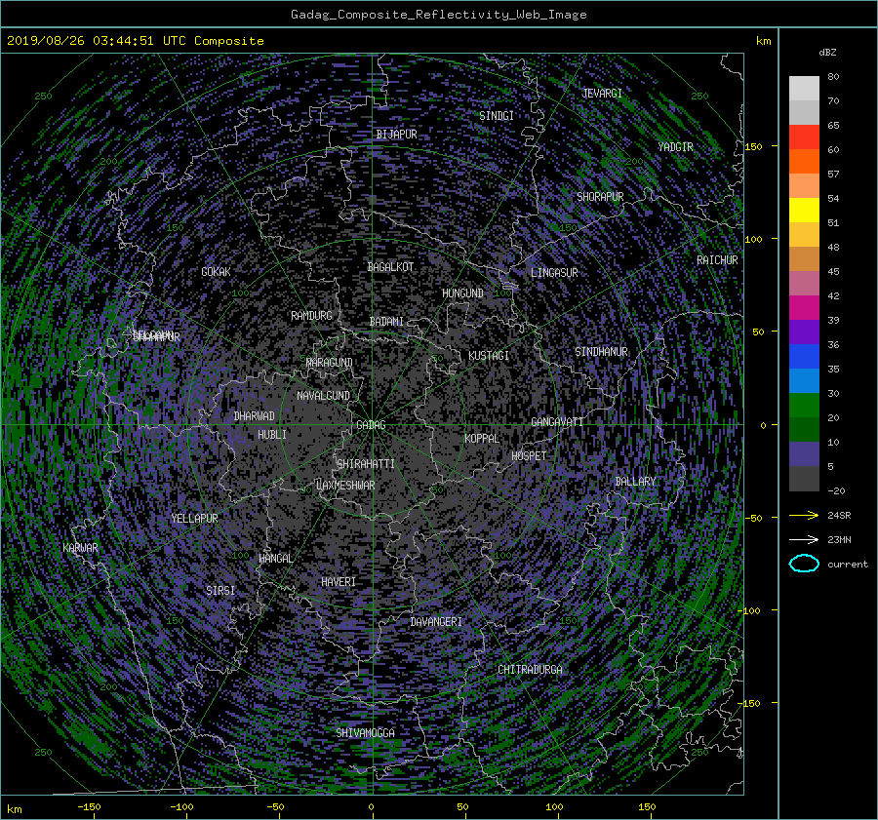Click the CHITRADURGA city label
The image size is (878, 820).
click(x=530, y=670)
